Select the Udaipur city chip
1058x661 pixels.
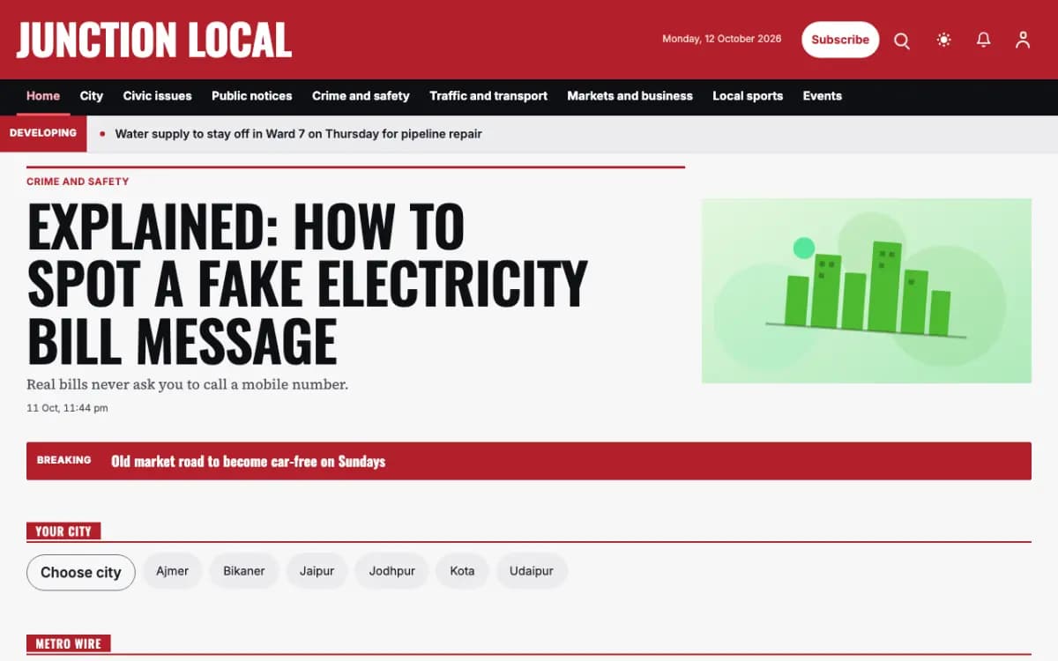532,571
